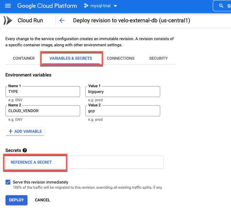The image size is (231, 212).
Task: Open the hamburger navigation menu
Action: coord(8,6)
